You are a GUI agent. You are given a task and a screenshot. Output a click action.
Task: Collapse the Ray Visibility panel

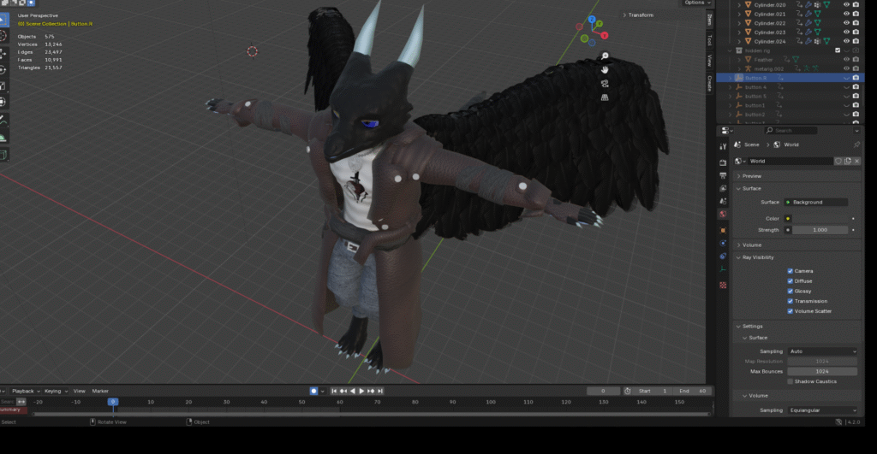coord(760,257)
